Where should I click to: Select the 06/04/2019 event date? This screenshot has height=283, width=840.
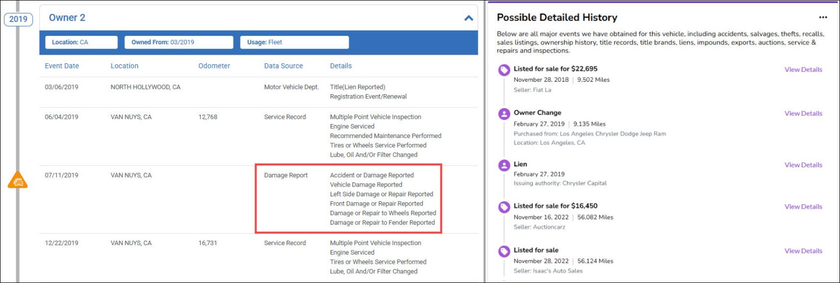pos(62,117)
